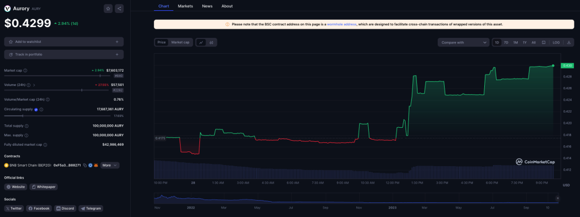Select the 1Y time range
The width and height of the screenshot is (580, 217).
click(x=524, y=42)
